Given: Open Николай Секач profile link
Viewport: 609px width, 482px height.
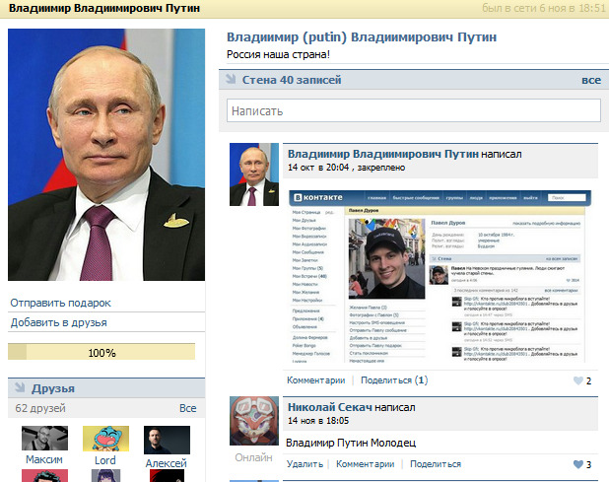Looking at the screenshot, I should [x=330, y=407].
